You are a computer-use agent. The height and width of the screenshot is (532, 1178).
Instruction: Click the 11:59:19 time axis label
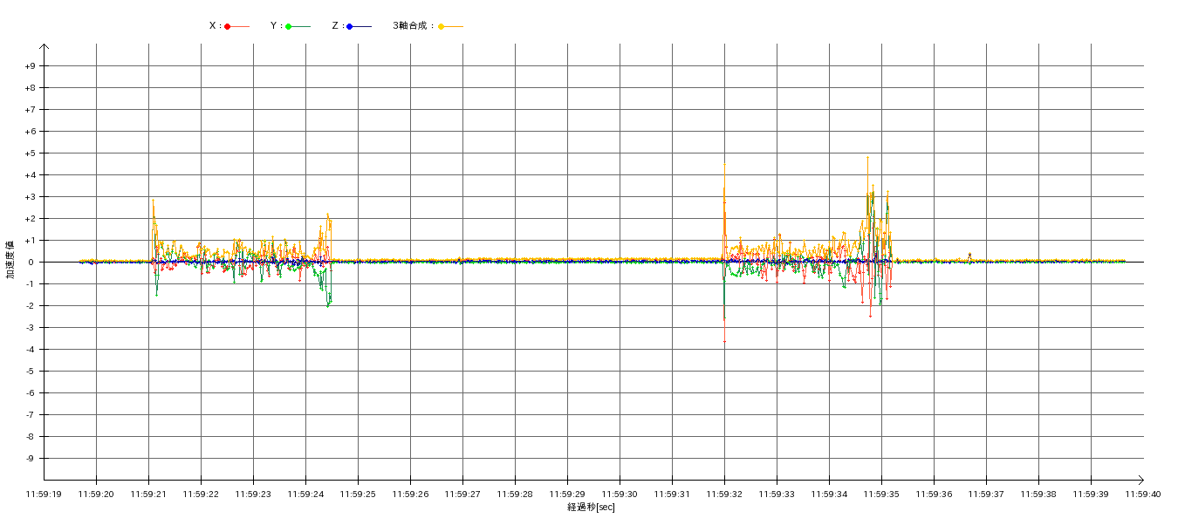pos(44,494)
